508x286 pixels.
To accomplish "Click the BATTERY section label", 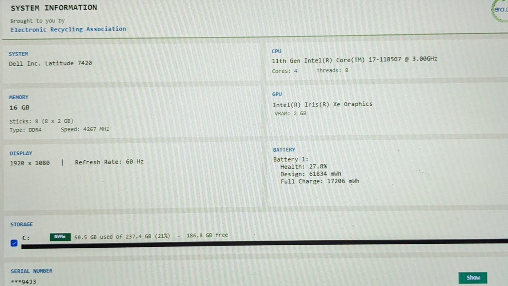I will coord(284,150).
